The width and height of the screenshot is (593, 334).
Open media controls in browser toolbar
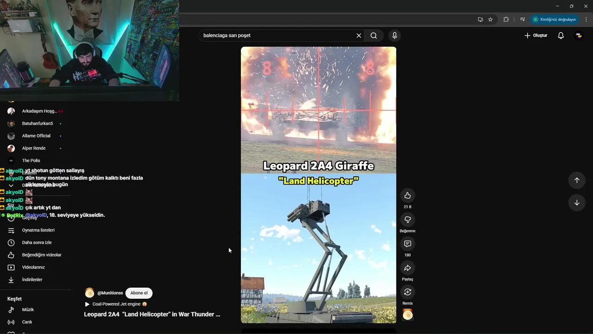[x=522, y=19]
